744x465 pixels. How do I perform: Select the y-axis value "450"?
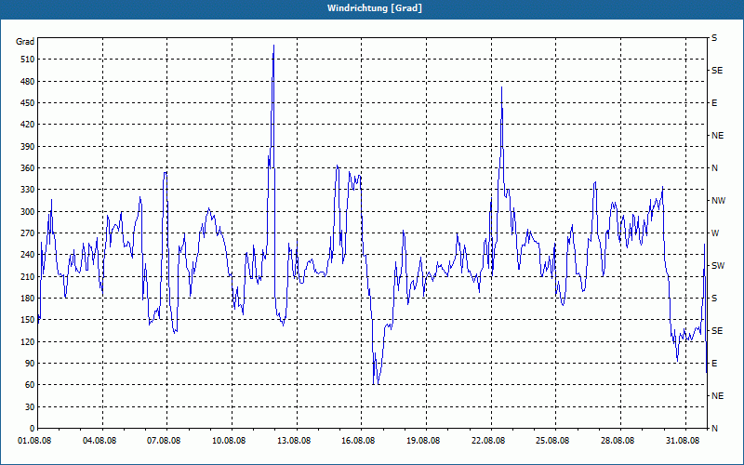point(28,103)
